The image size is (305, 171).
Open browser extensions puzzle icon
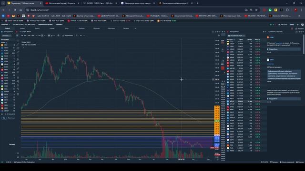click(287, 10)
